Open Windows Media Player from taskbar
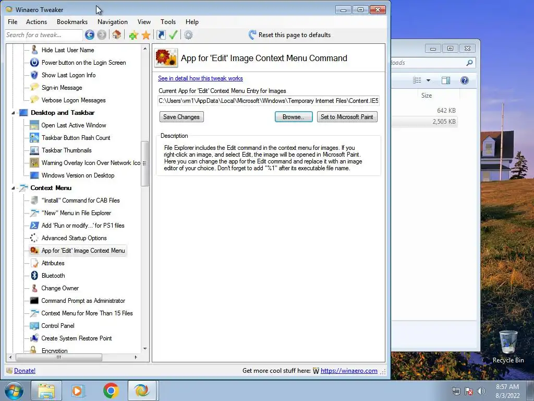The image size is (534, 401). click(x=78, y=391)
